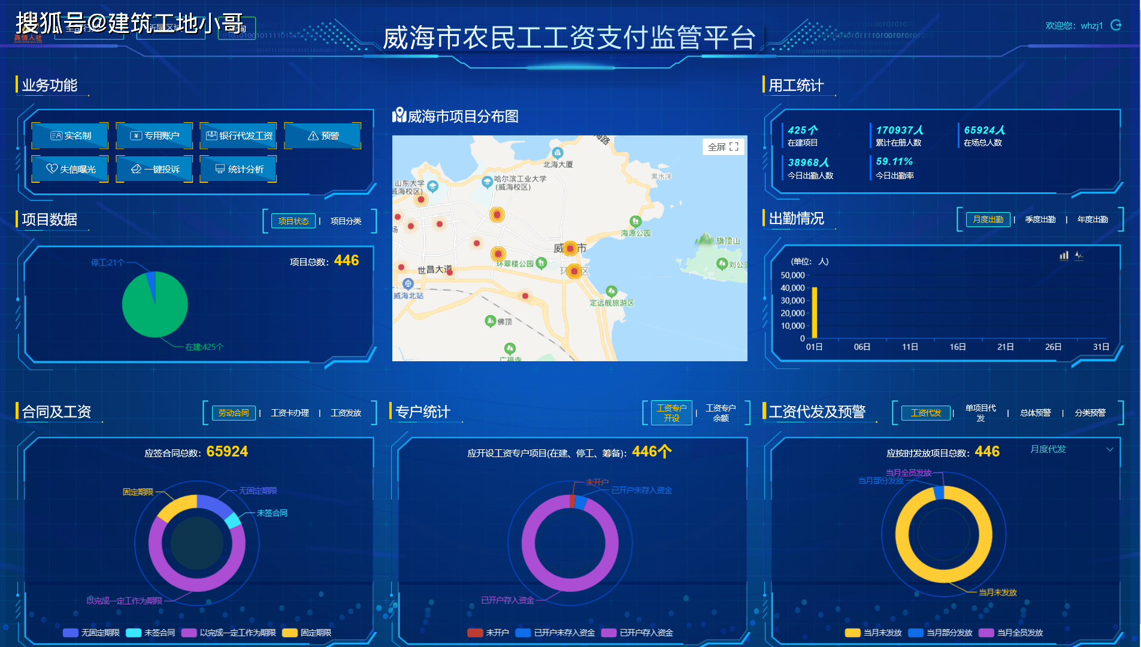Click the yellow 01日 attendance bar
Screen dimensions: 1141x647
coord(814,312)
